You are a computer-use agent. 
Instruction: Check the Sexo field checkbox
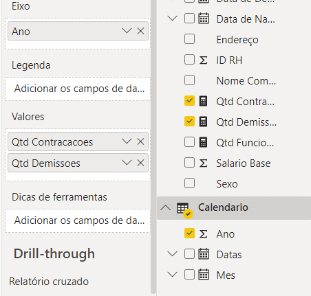pyautogui.click(x=189, y=183)
